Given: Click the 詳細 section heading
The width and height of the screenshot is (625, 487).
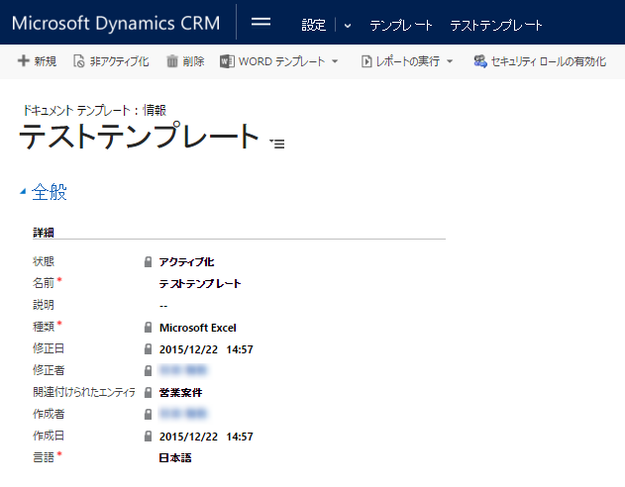Looking at the screenshot, I should point(44,233).
